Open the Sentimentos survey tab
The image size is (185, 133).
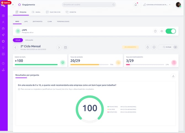38,21
